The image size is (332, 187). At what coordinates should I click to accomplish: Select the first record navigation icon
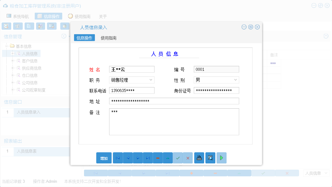pyautogui.click(x=118, y=158)
